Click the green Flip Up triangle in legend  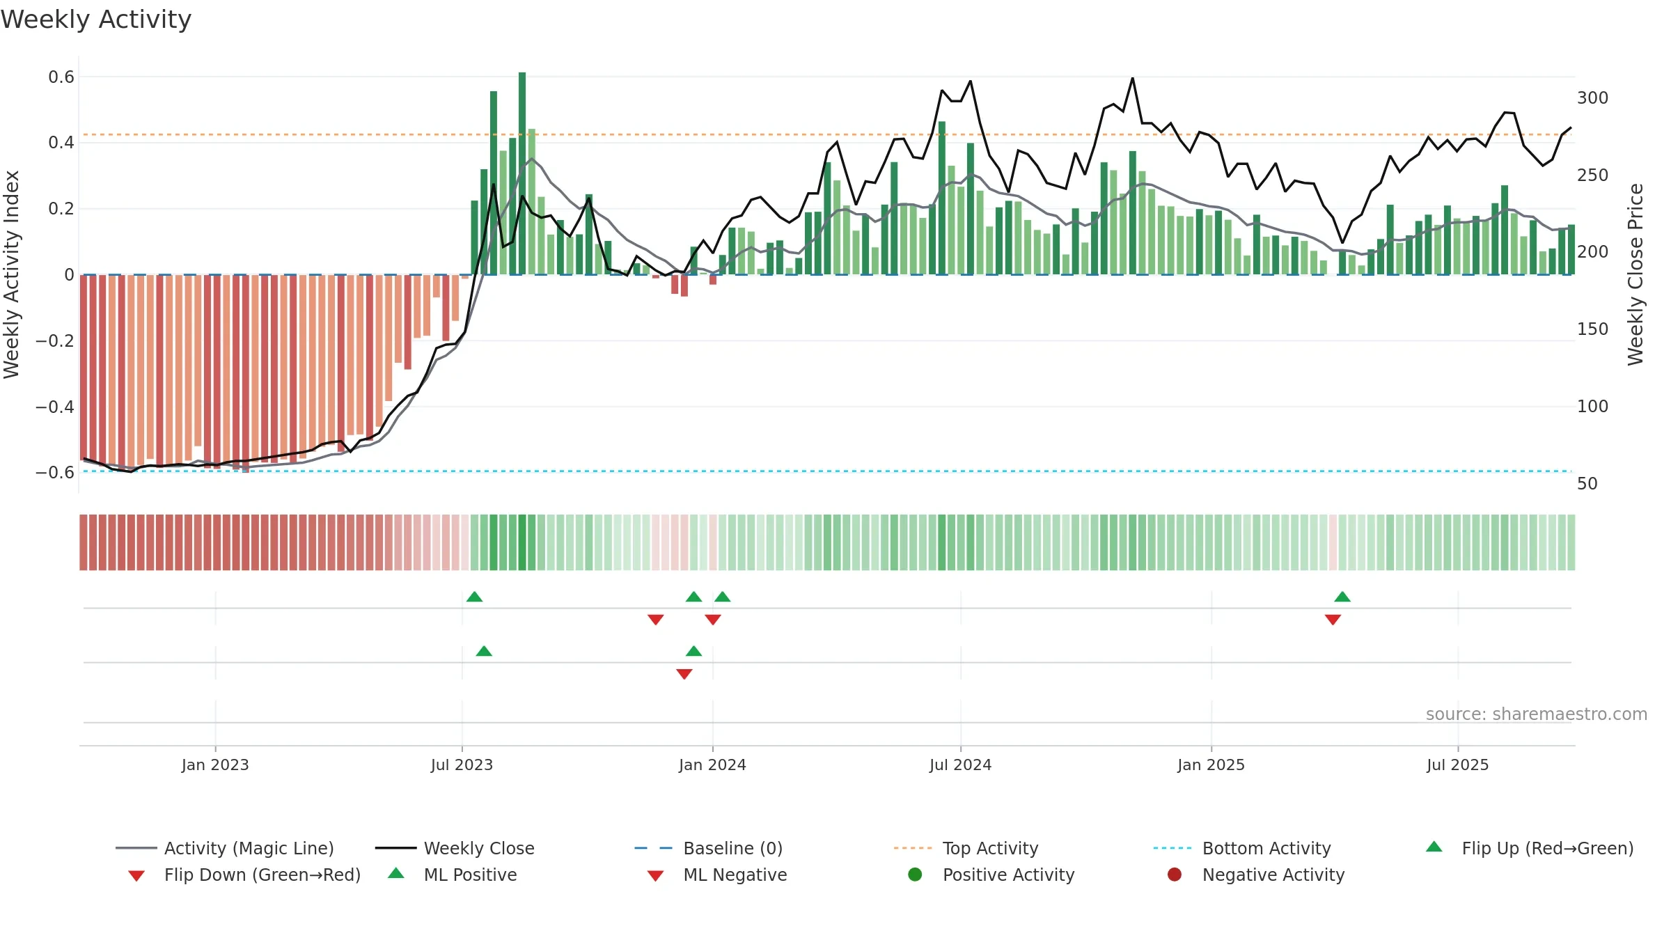pyautogui.click(x=1434, y=847)
